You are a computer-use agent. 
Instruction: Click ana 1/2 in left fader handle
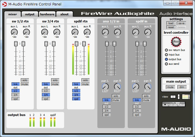pyautogui.click(x=107, y=44)
